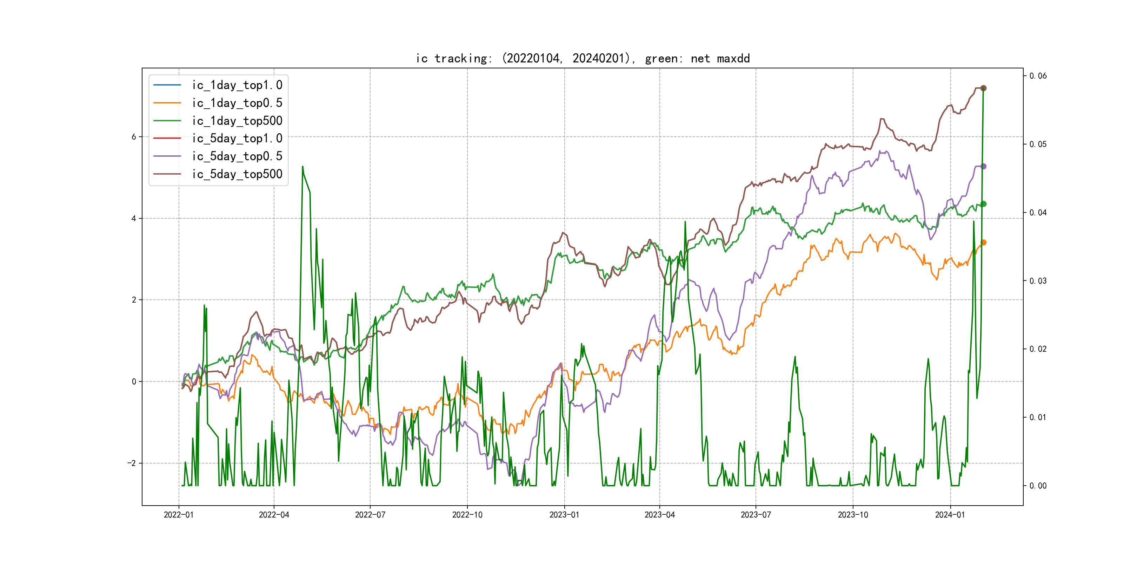Click the 2022-01 x-axis date label
Viewport: 1137px width, 568px height.
click(x=179, y=515)
